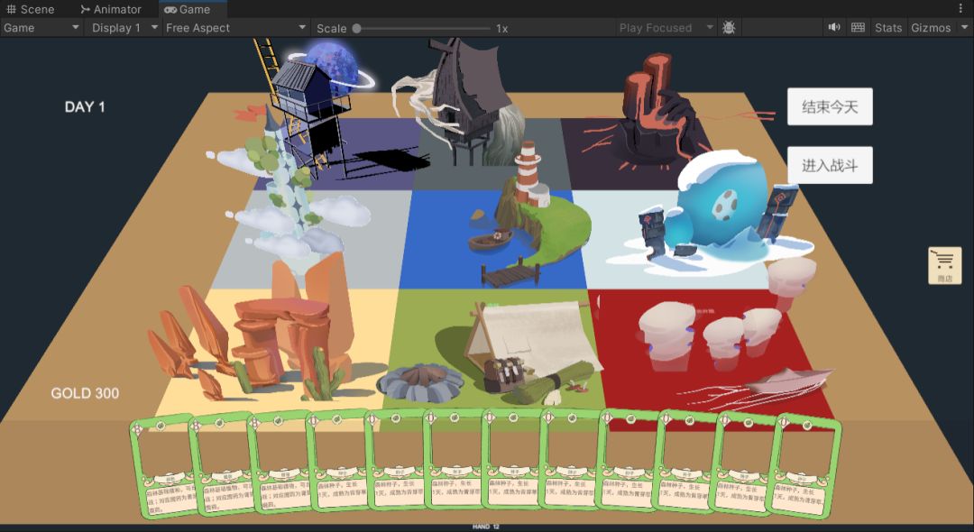The height and width of the screenshot is (532, 974).
Task: Click the 进入战斗 button
Action: tap(830, 165)
